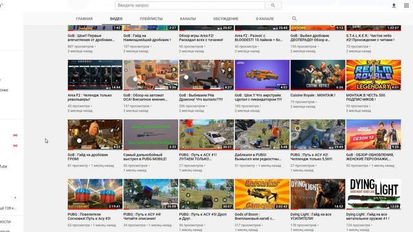Open the bald character thumbnail 8:22
The height and width of the screenshot is (232, 413).
pyautogui.click(x=95, y=135)
